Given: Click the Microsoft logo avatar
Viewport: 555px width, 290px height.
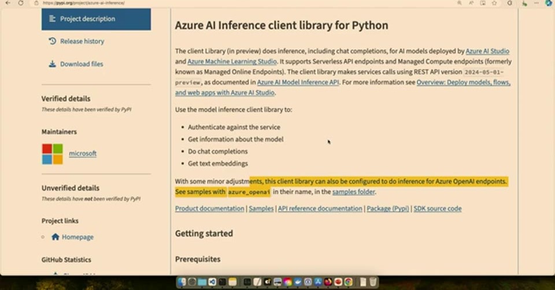Looking at the screenshot, I should [53, 154].
